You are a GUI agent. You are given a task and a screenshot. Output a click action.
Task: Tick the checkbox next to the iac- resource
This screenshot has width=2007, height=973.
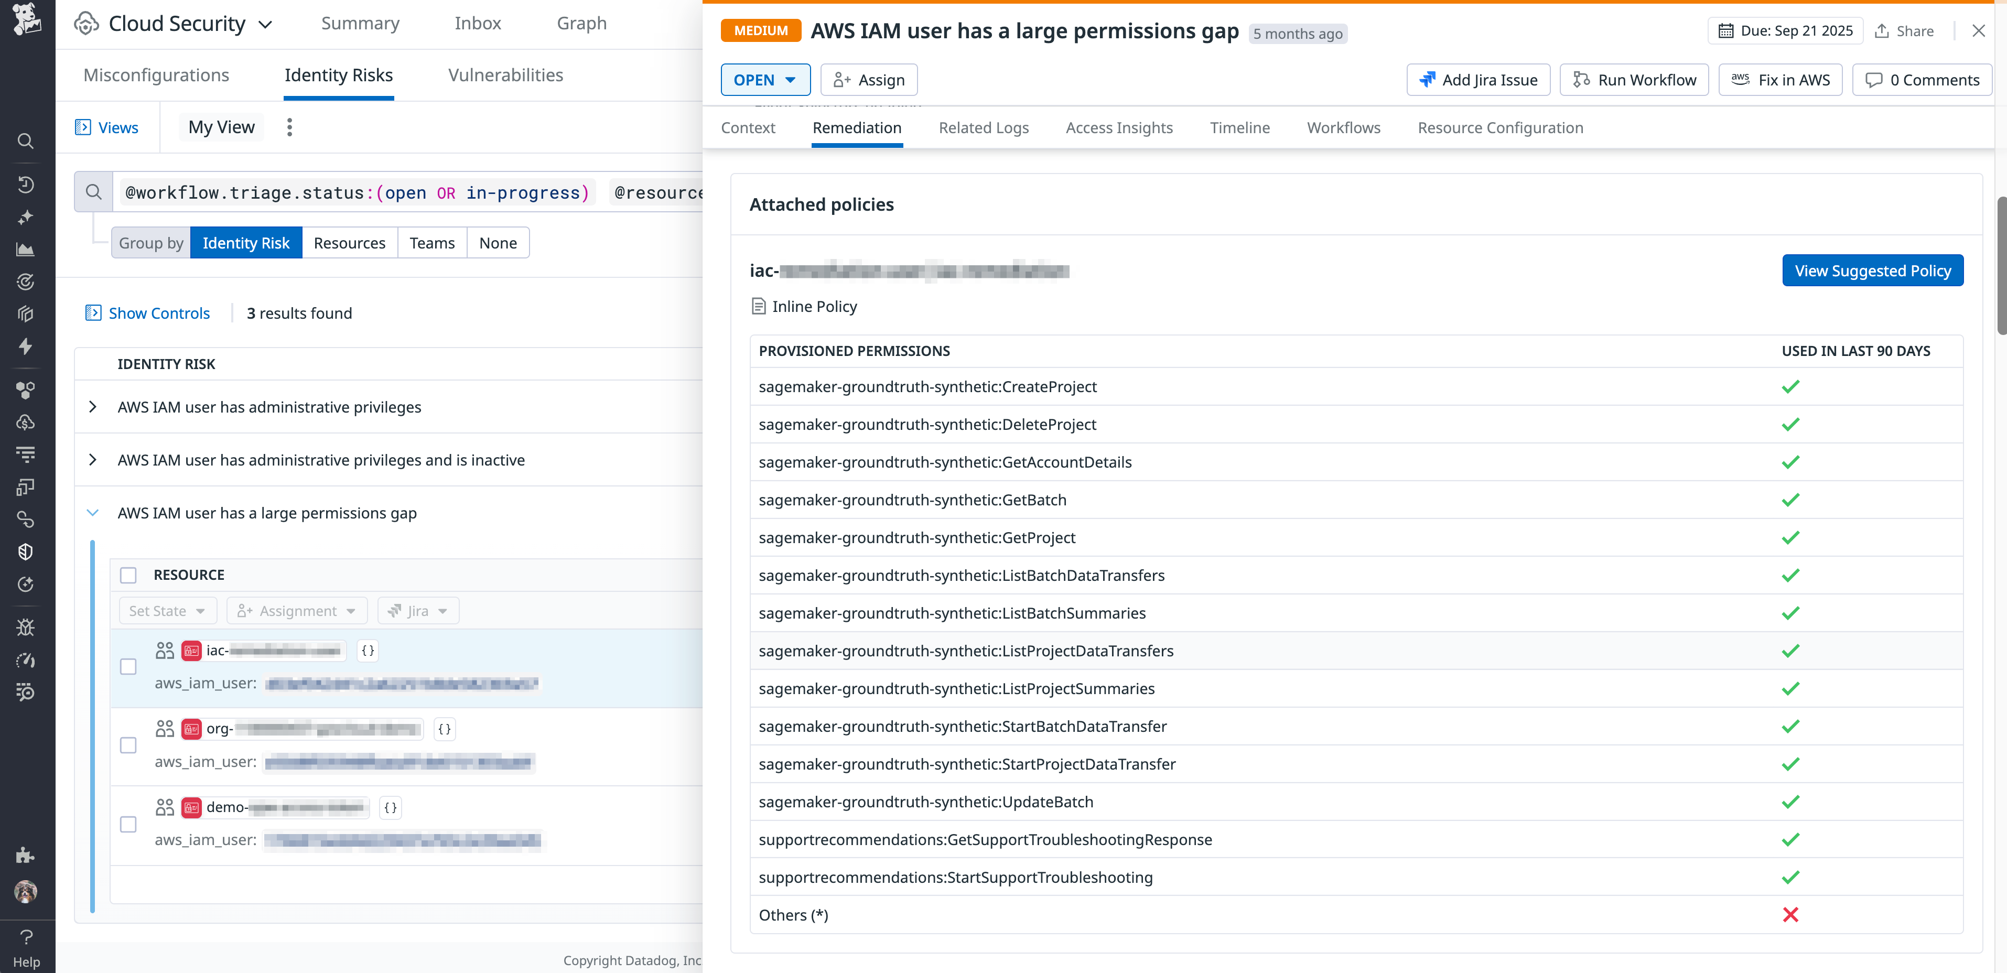[x=128, y=667]
